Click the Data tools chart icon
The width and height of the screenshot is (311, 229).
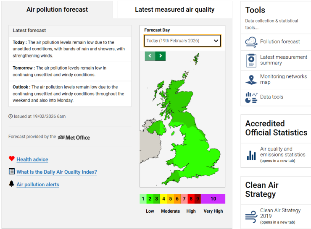point(251,97)
